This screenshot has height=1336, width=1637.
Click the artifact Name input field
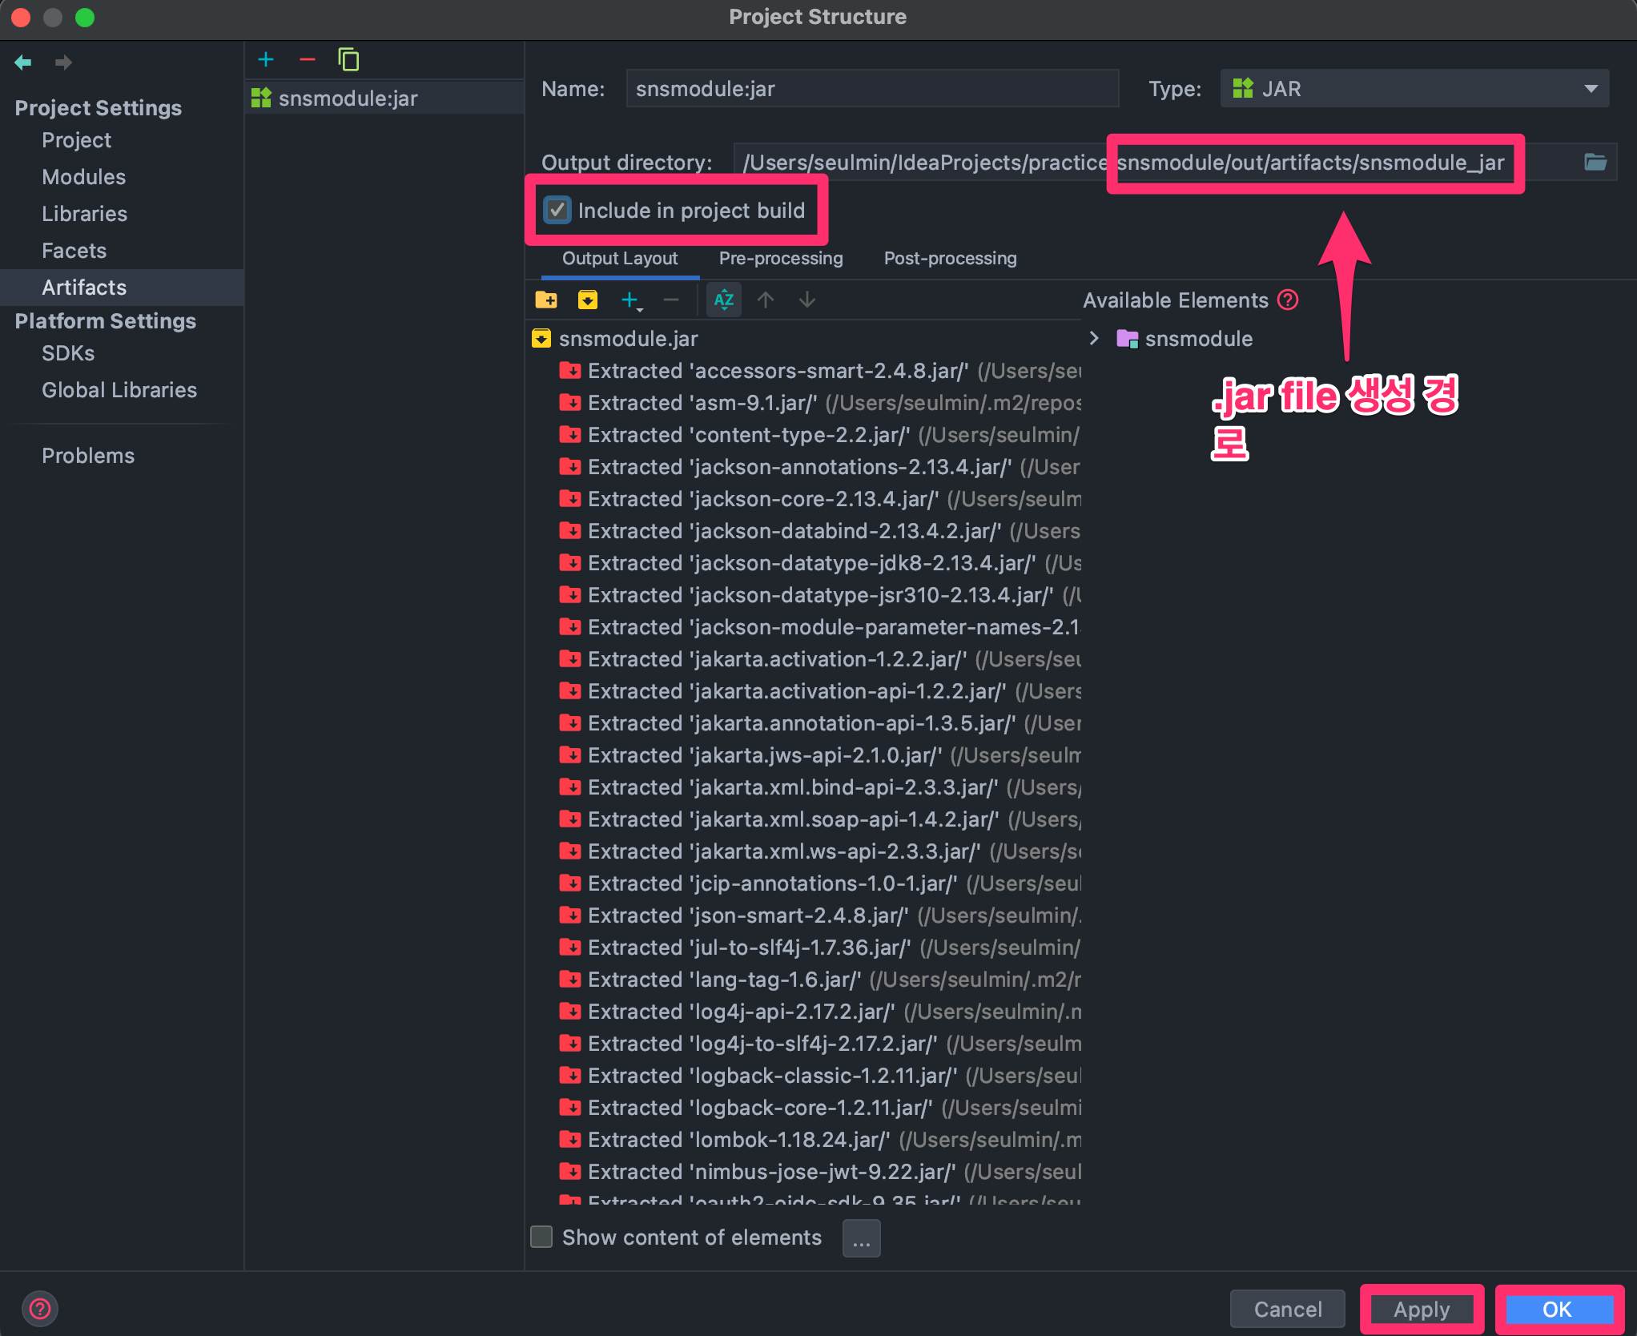(x=871, y=89)
